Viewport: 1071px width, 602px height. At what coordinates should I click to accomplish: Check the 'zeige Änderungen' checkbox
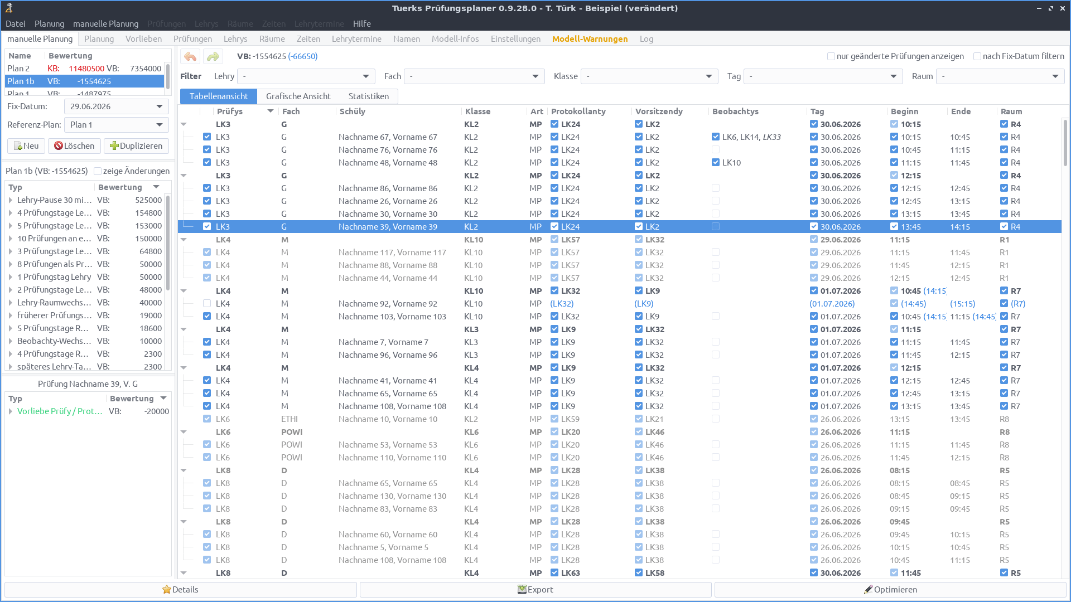(98, 171)
